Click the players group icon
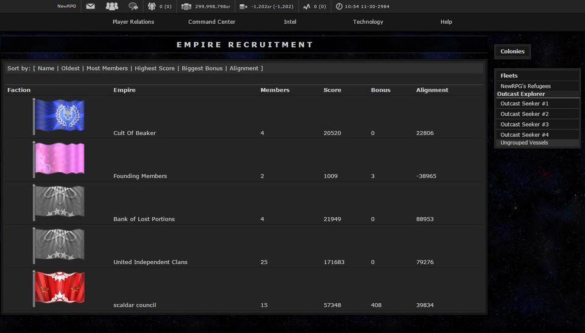The width and height of the screenshot is (585, 333). pyautogui.click(x=112, y=7)
